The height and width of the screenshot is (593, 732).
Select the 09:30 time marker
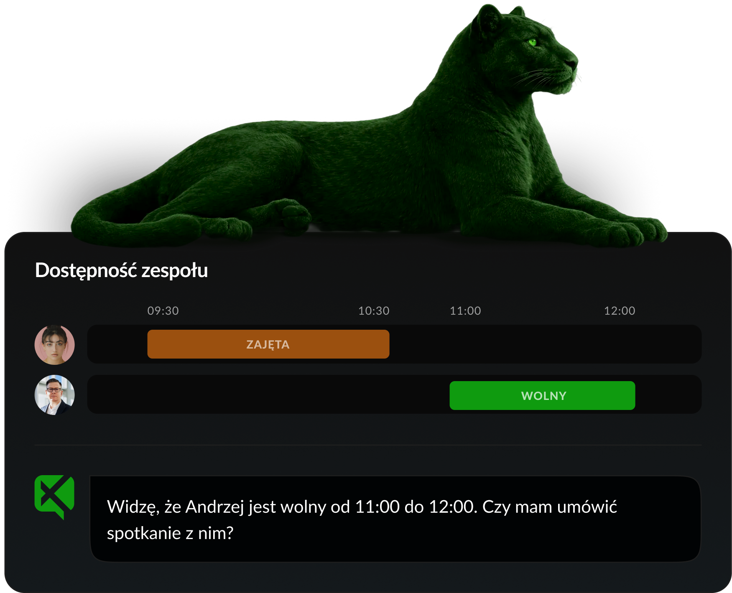click(x=163, y=310)
